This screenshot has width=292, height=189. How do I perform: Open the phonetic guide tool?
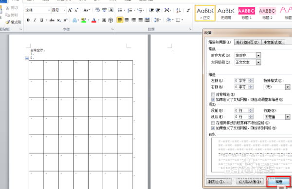click(x=104, y=10)
